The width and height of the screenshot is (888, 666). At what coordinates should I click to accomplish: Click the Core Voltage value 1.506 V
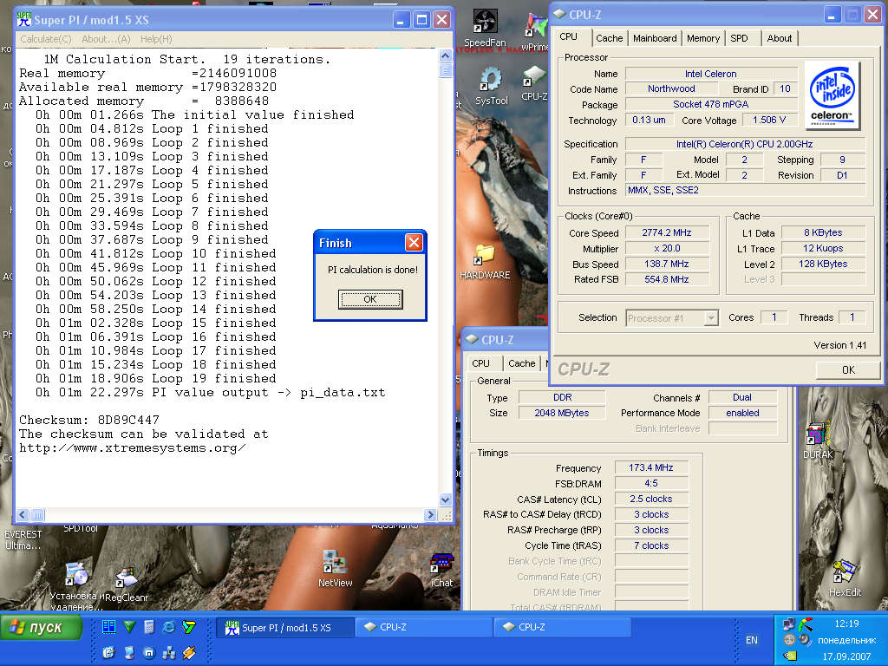click(x=768, y=120)
